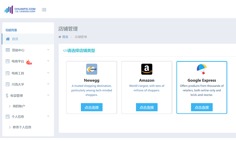Click the dollar sign icon for 收益管理
This screenshot has width=236, height=141.
pyautogui.click(x=7, y=95)
